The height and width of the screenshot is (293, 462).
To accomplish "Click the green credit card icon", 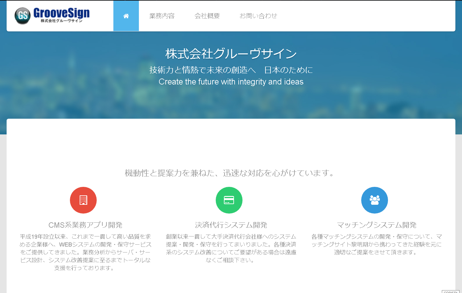I will click(229, 200).
